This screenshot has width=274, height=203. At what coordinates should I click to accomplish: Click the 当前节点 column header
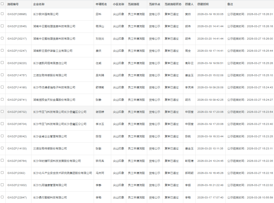pyautogui.click(x=154, y=4)
